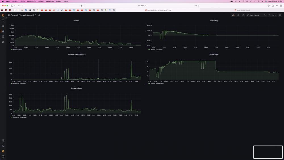Click the translate icon in address bar
Image resolution: width=284 pixels, height=160 pixels.
[196, 6]
